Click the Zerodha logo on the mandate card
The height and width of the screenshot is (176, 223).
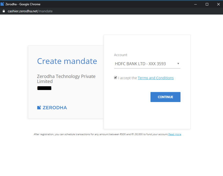[52, 108]
